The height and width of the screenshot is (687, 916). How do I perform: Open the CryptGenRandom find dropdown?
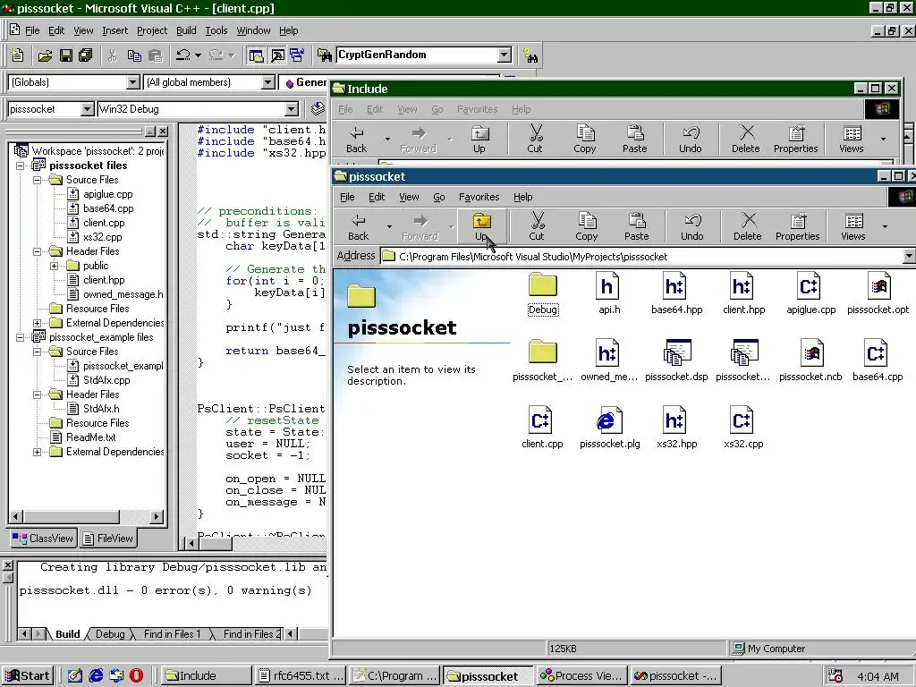pyautogui.click(x=505, y=55)
